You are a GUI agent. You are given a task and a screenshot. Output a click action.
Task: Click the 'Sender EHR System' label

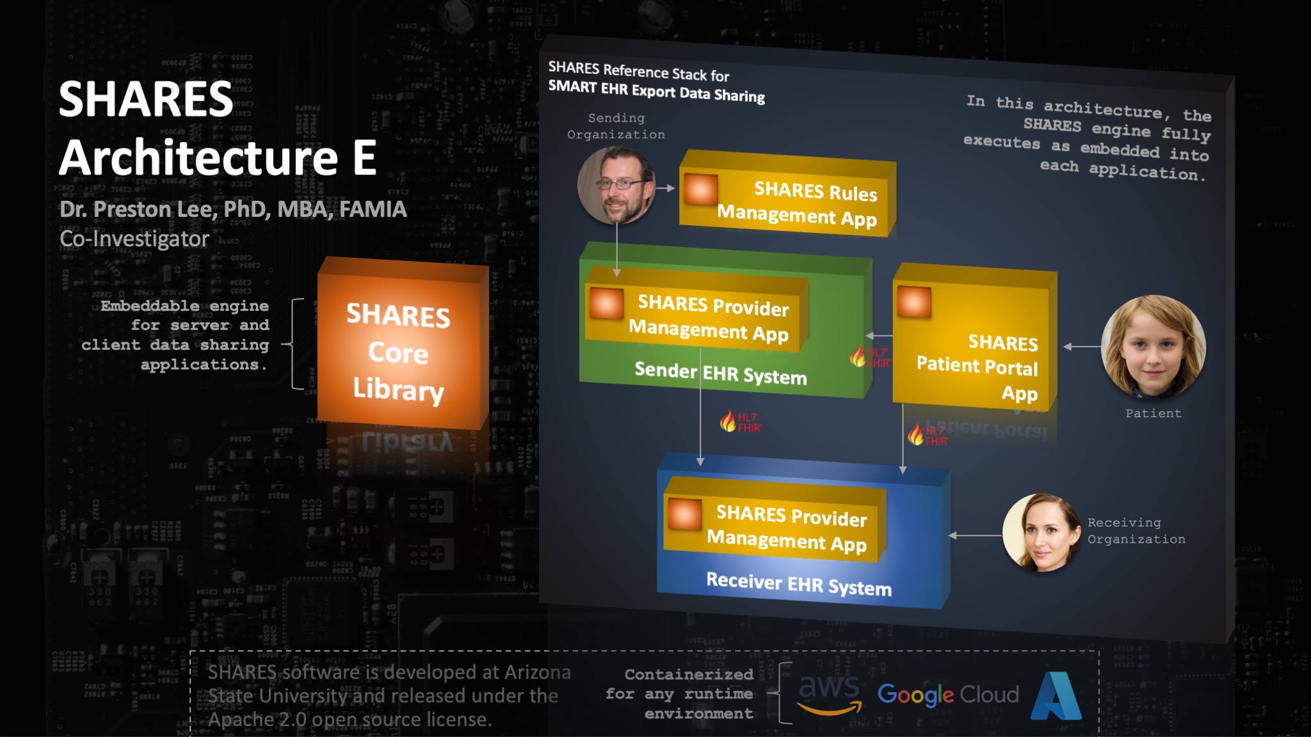click(721, 373)
